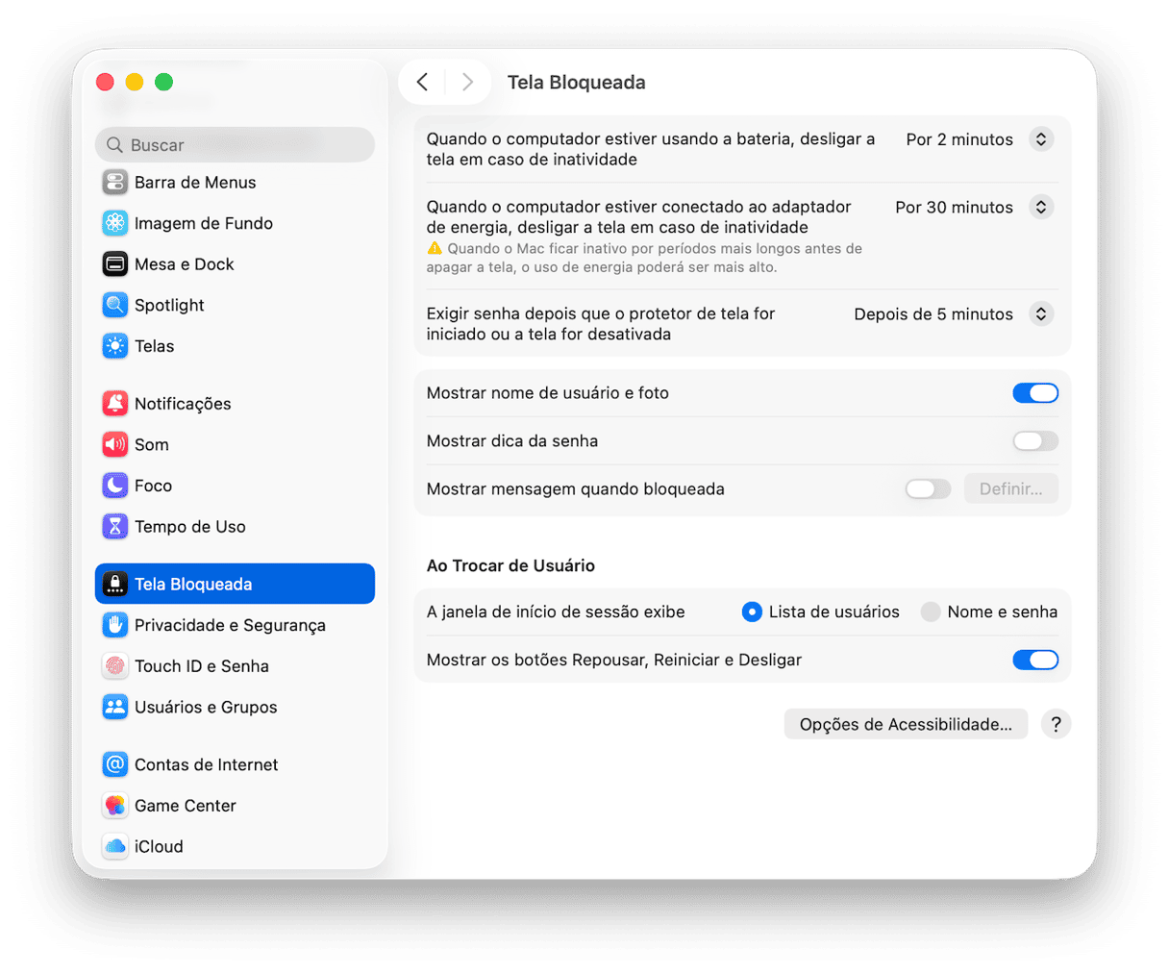Open Barra de Menus settings
The width and height of the screenshot is (1169, 974).
[x=235, y=182]
